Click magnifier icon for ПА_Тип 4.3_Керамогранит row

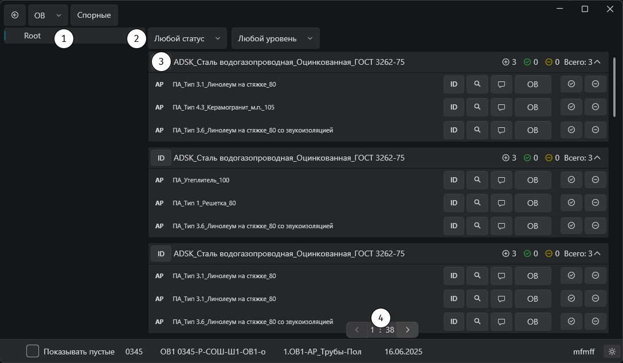click(477, 107)
